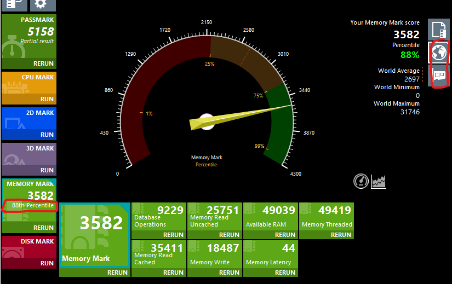
Task: Click the World Maximum 31746 value
Action: (x=410, y=112)
